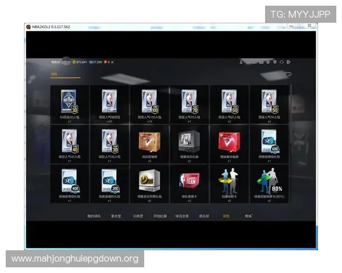The height and width of the screenshot is (273, 342).
Task: Click the exit icon in top bar
Action: pos(289,61)
